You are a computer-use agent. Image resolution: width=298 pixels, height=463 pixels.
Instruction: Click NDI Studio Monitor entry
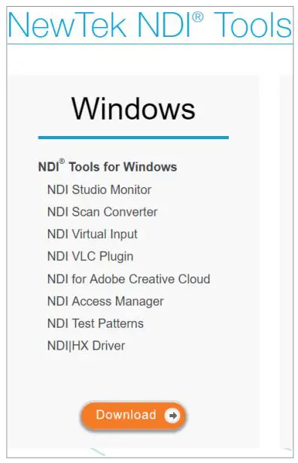pyautogui.click(x=99, y=189)
